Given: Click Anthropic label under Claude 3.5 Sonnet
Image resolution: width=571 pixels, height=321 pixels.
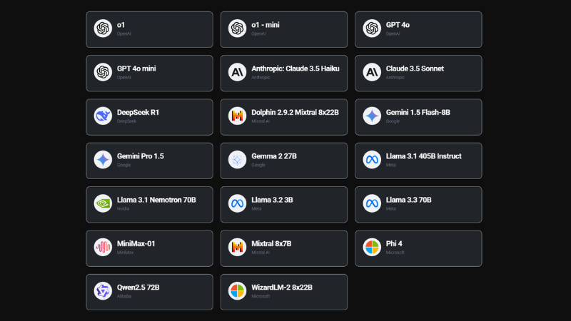Looking at the screenshot, I should [395, 78].
